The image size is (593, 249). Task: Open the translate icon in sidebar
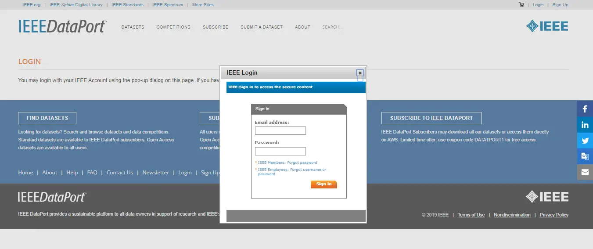click(x=585, y=156)
